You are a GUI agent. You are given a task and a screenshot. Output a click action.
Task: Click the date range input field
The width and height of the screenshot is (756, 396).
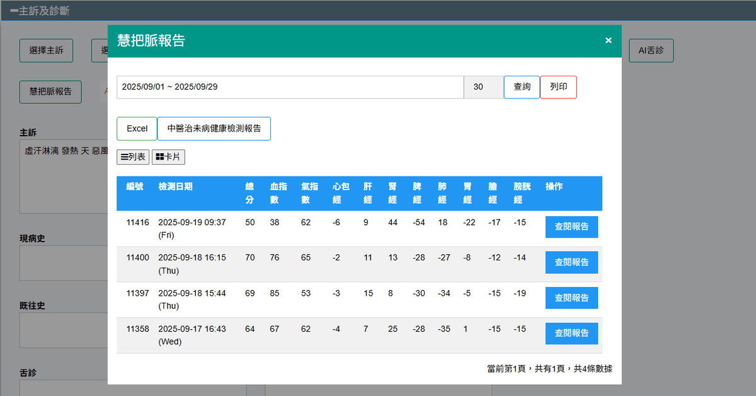click(x=290, y=87)
